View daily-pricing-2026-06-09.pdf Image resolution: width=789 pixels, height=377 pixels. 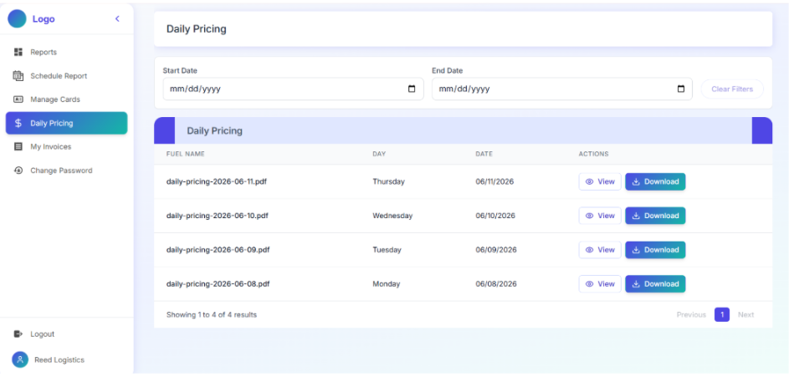click(600, 250)
